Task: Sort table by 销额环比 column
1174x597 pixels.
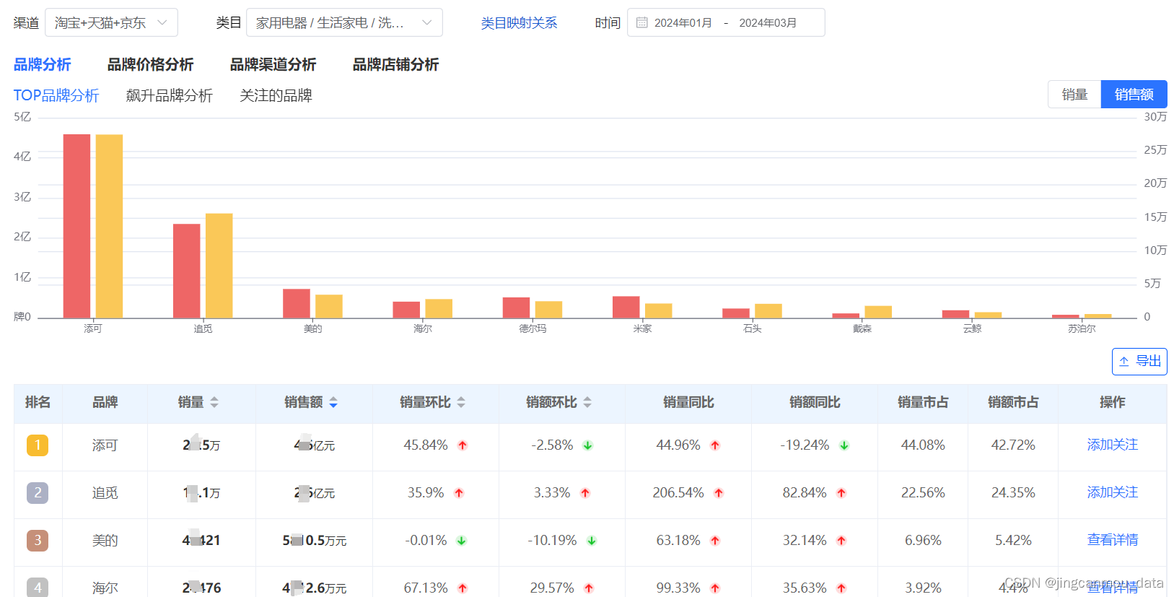Action: 587,403
